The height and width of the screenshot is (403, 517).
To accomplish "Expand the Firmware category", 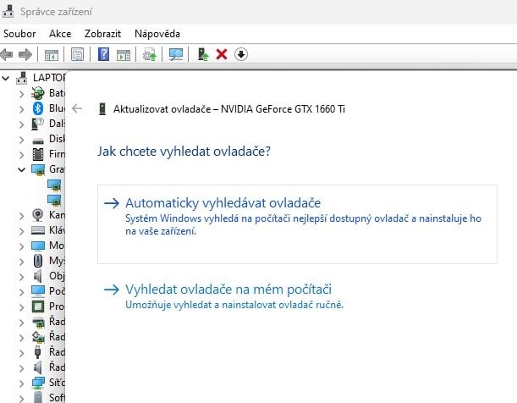I will click(21, 155).
